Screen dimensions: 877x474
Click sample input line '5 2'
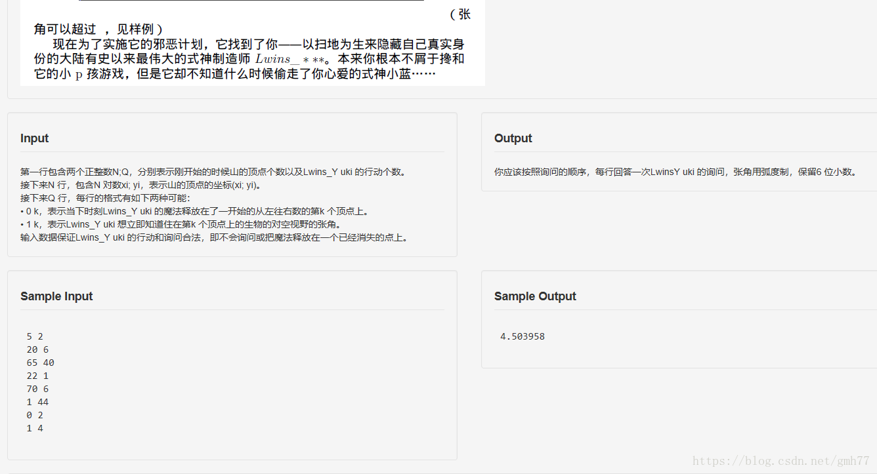tap(35, 336)
